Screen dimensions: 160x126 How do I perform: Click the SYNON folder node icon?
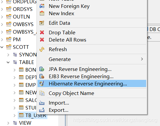15,55
